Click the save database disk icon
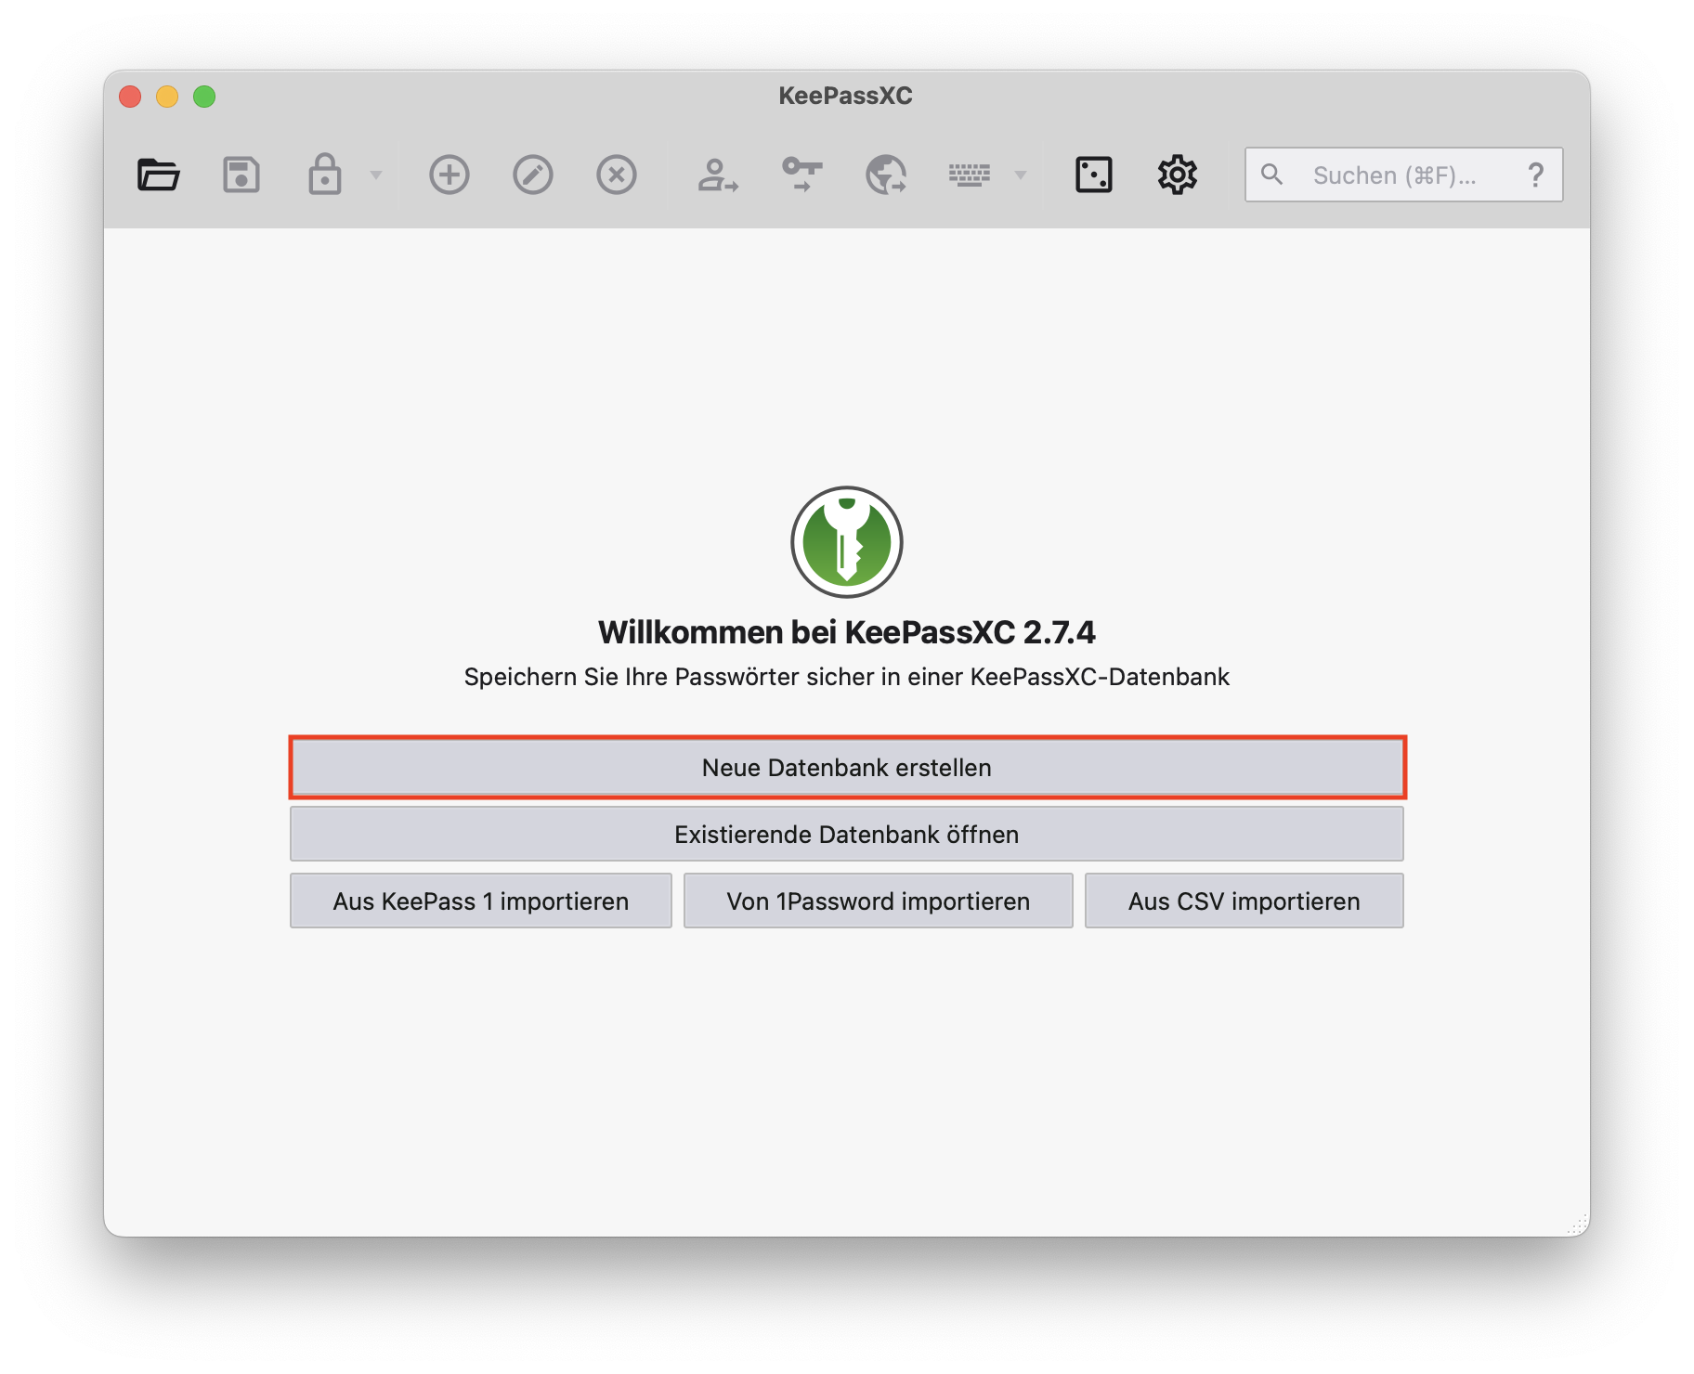The height and width of the screenshot is (1374, 1694). tap(241, 175)
